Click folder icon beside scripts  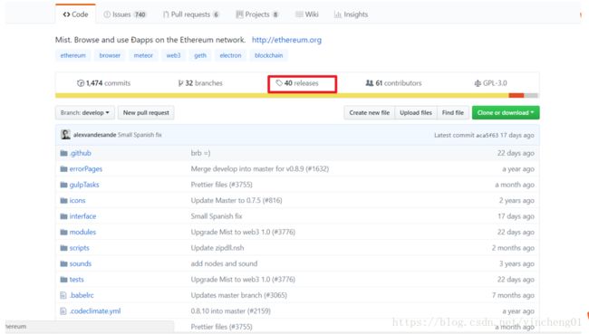63,248
